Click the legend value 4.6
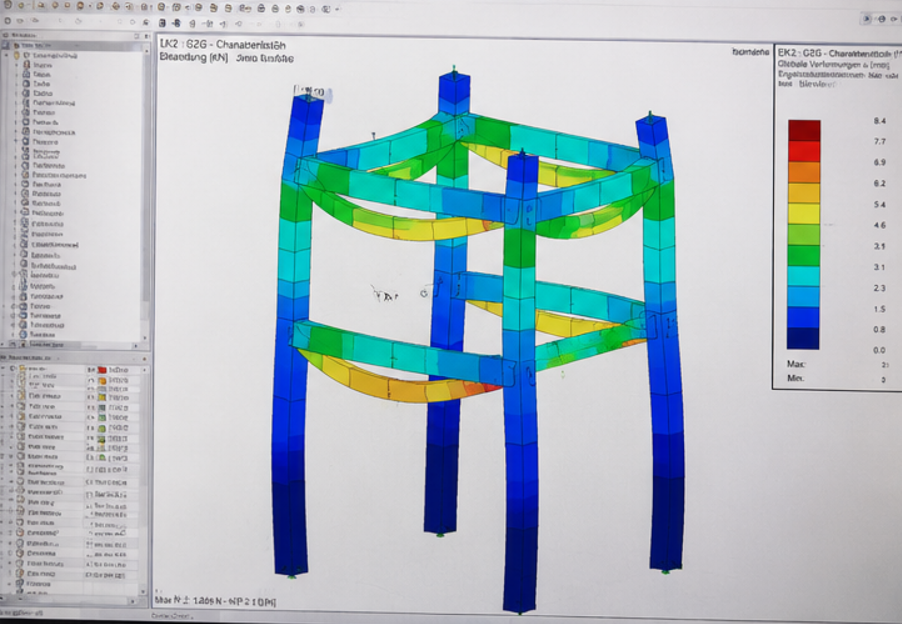Image resolution: width=902 pixels, height=624 pixels. point(880,226)
